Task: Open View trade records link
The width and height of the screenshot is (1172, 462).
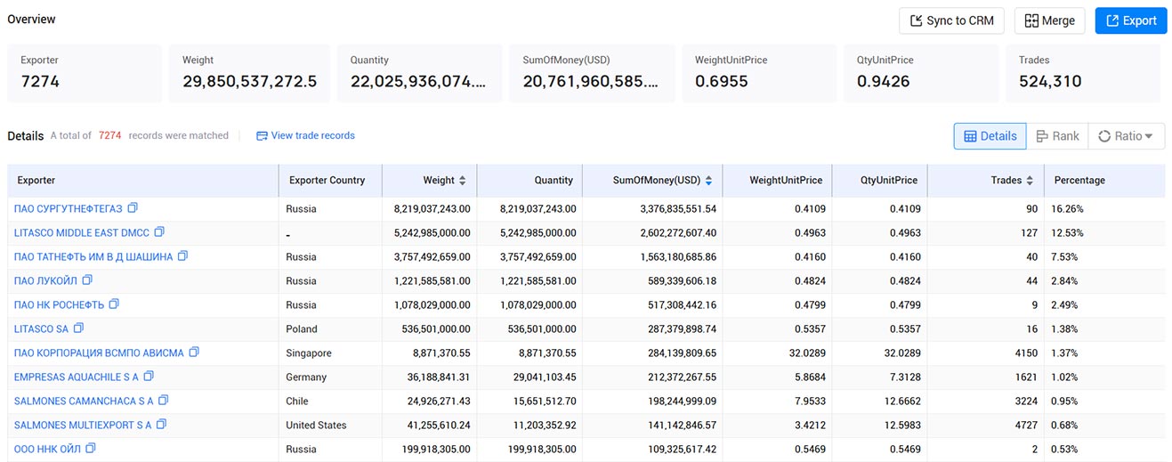Action: (305, 136)
